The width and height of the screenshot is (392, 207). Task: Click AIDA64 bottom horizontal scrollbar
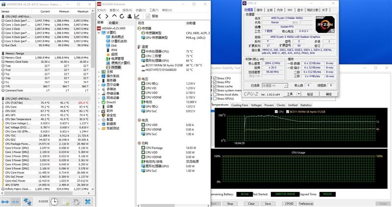[x=157, y=205]
